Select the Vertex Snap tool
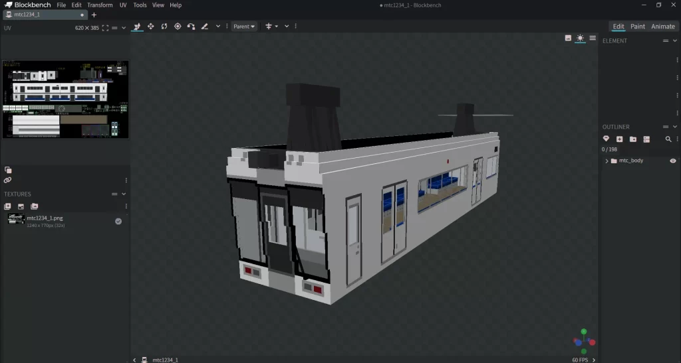 pos(191,27)
